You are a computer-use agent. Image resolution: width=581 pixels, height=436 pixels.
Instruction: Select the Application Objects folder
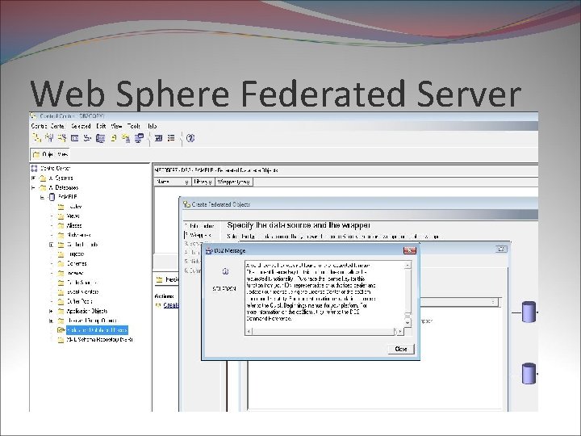pos(87,311)
